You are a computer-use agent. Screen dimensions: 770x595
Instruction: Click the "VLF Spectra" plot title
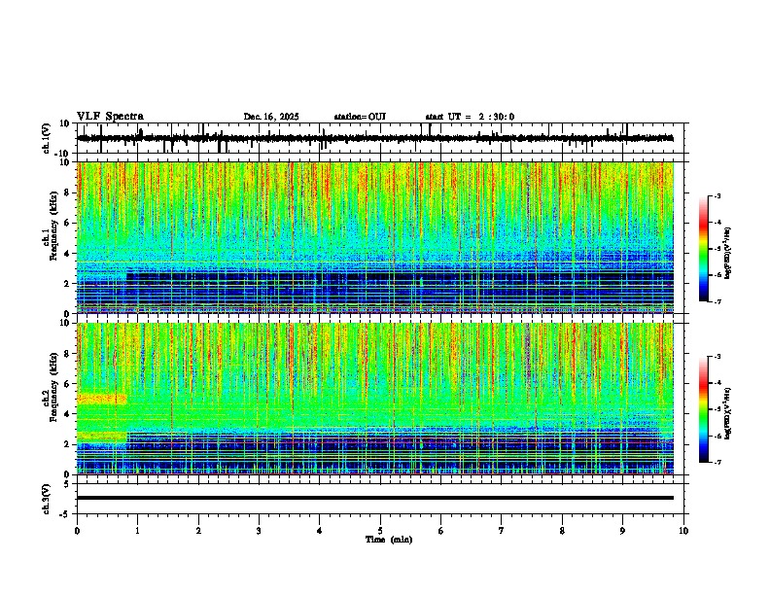tap(110, 117)
